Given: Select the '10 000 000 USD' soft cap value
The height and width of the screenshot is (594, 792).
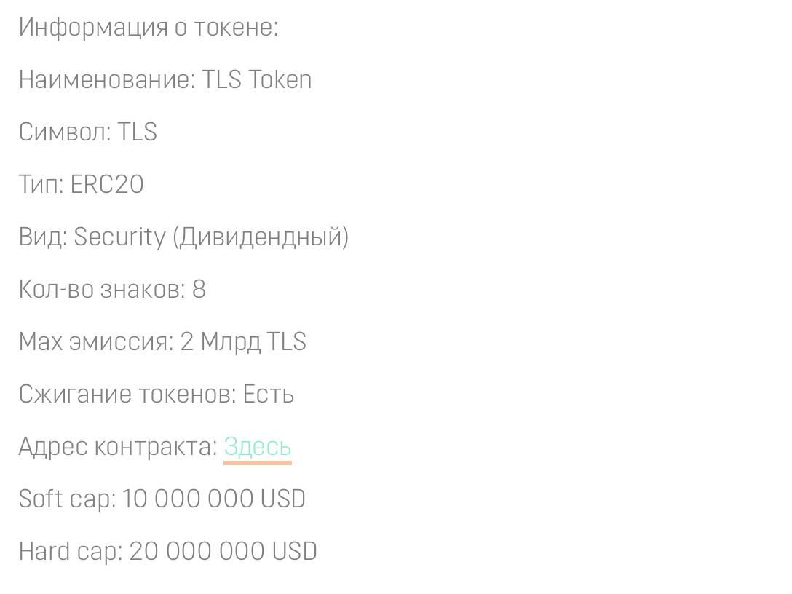Looking at the screenshot, I should point(214,499).
